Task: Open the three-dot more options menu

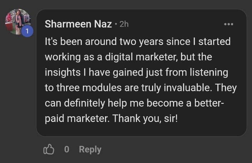Action: [228, 24]
